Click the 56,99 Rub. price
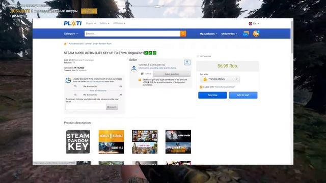Screen dimensions: 326x183 tap(228, 66)
